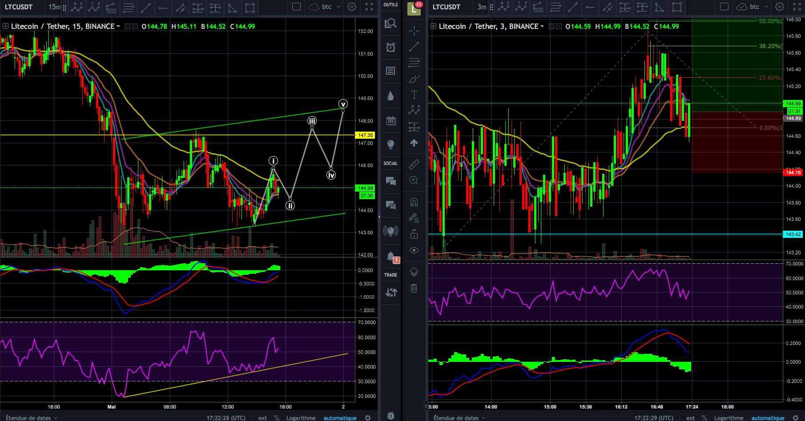
Task: Select the brush drawing tool
Action: coord(414,79)
